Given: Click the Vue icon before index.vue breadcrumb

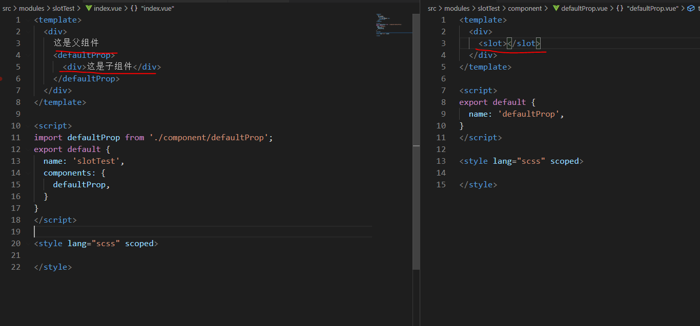Looking at the screenshot, I should [88, 8].
